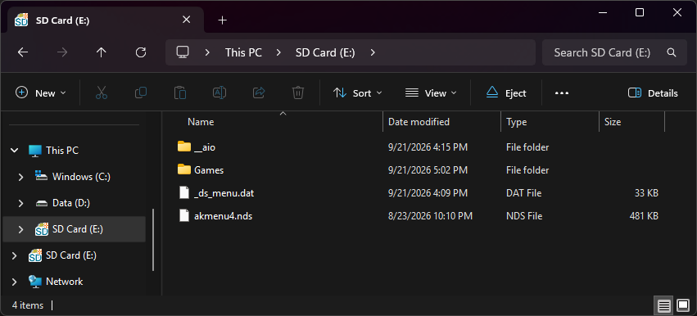Viewport: 697px width, 316px height.
Task: Select the _ds_menu.dat file icon
Action: click(x=184, y=193)
